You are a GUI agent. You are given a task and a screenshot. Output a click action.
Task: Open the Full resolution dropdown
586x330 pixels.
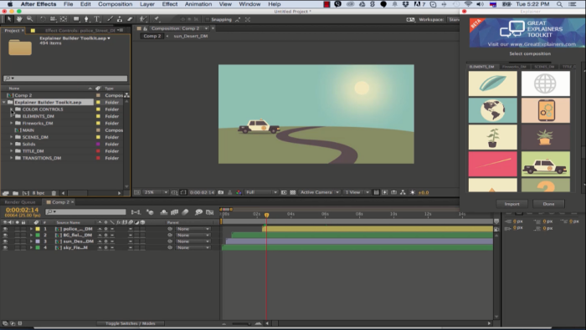261,192
